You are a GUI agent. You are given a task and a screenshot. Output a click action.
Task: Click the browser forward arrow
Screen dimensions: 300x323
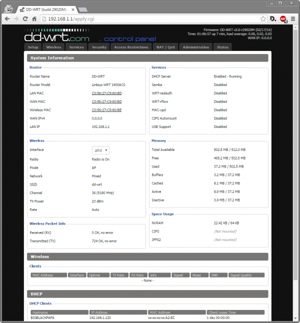pos(16,18)
